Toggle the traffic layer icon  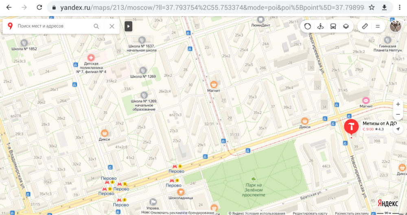click(x=308, y=26)
